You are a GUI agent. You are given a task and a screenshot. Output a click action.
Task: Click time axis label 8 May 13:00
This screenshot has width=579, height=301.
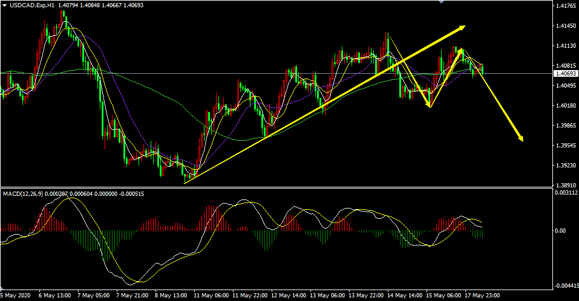tap(171, 296)
